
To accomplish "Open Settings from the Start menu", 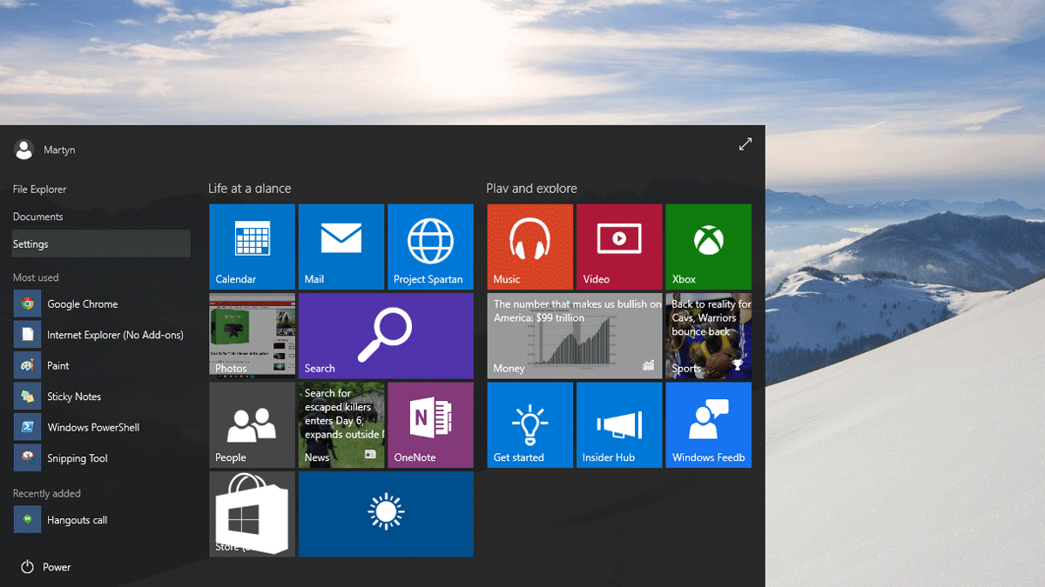I will click(101, 244).
